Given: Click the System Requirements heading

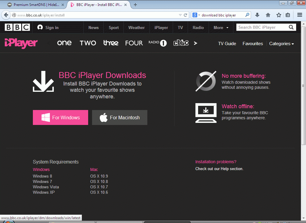Looking at the screenshot, I should pyautogui.click(x=56, y=162).
